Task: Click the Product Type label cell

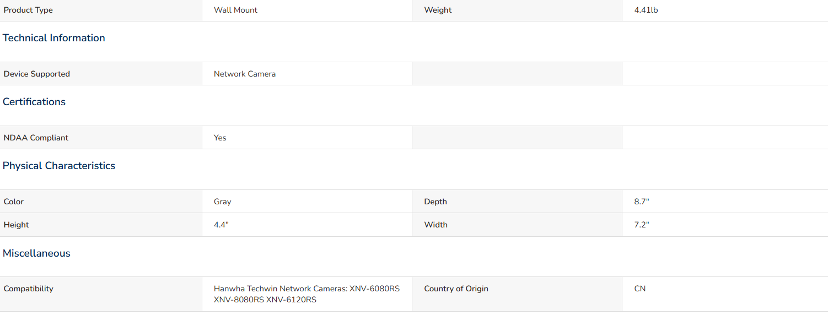Action: click(101, 10)
